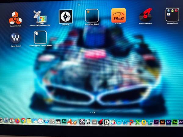Open Firefox from the Dock
The image size is (183, 137).
[x=17, y=121]
